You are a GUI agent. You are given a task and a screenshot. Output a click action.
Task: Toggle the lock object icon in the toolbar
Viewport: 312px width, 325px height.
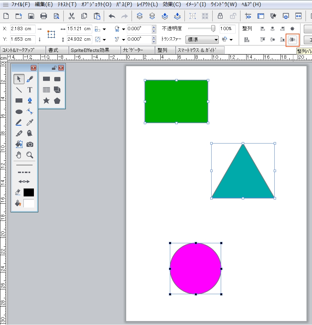point(220,16)
